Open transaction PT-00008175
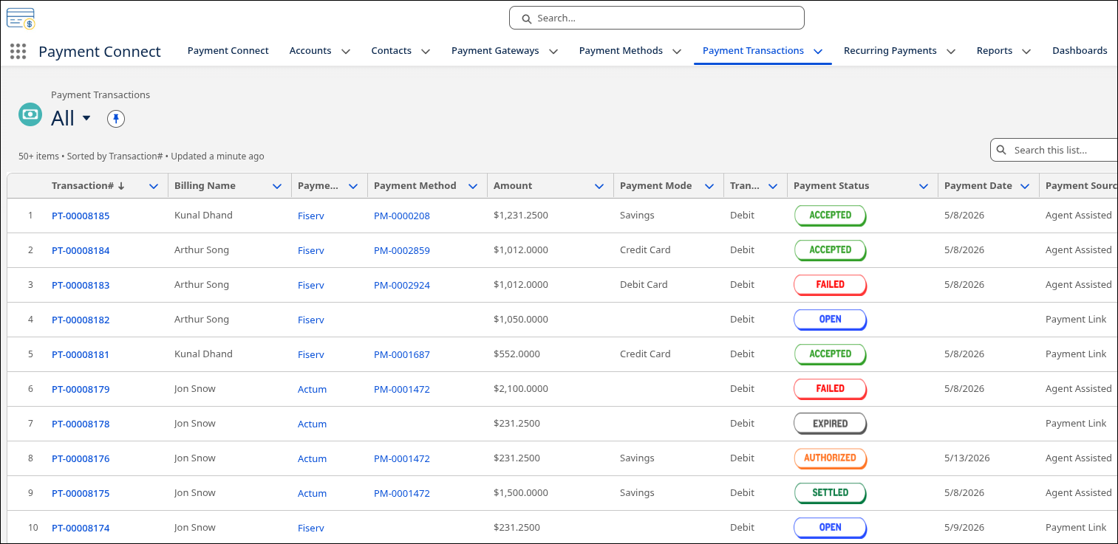Screen dimensions: 1118x544 pyautogui.click(x=81, y=494)
